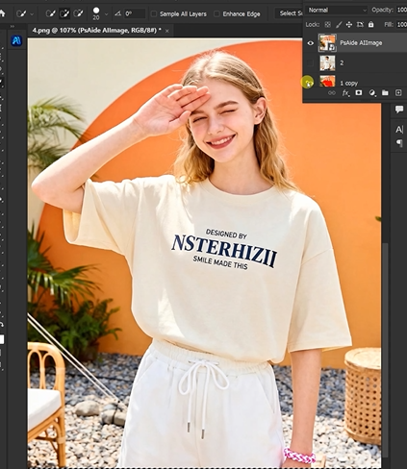Show layer 2 using its visibility box

pyautogui.click(x=310, y=63)
